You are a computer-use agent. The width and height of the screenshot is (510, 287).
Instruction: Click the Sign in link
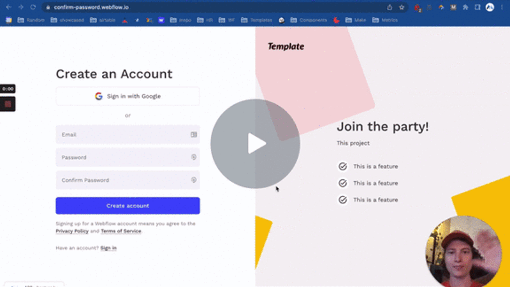click(108, 248)
